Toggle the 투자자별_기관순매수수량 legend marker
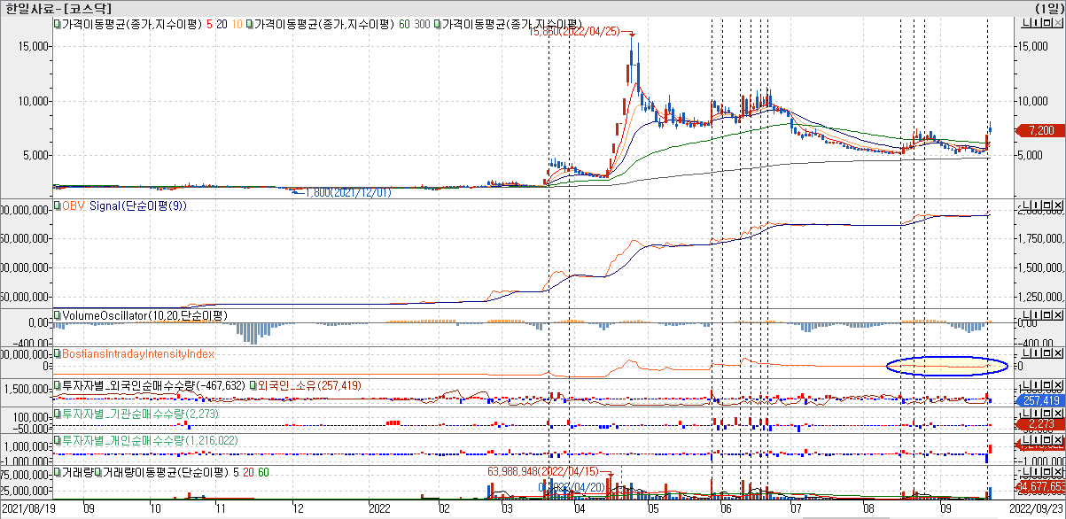Image resolution: width=1066 pixels, height=519 pixels. pos(56,414)
